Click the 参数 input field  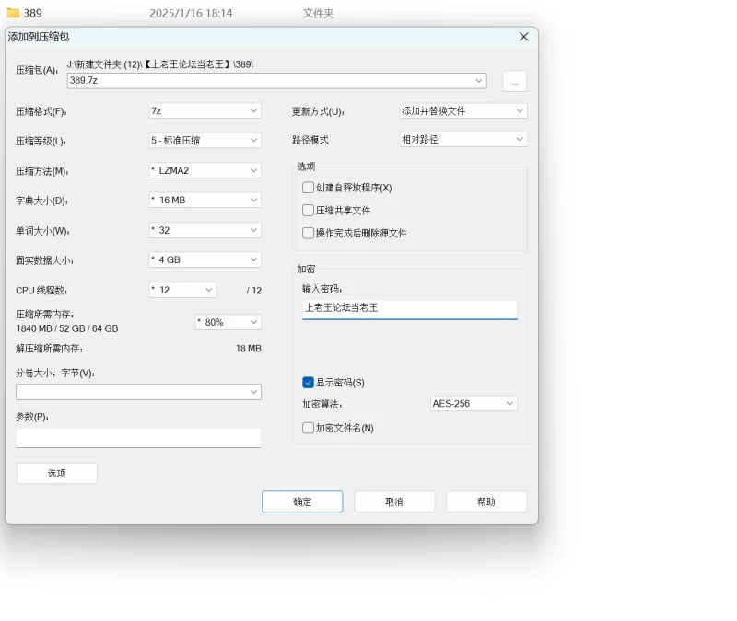tap(139, 438)
